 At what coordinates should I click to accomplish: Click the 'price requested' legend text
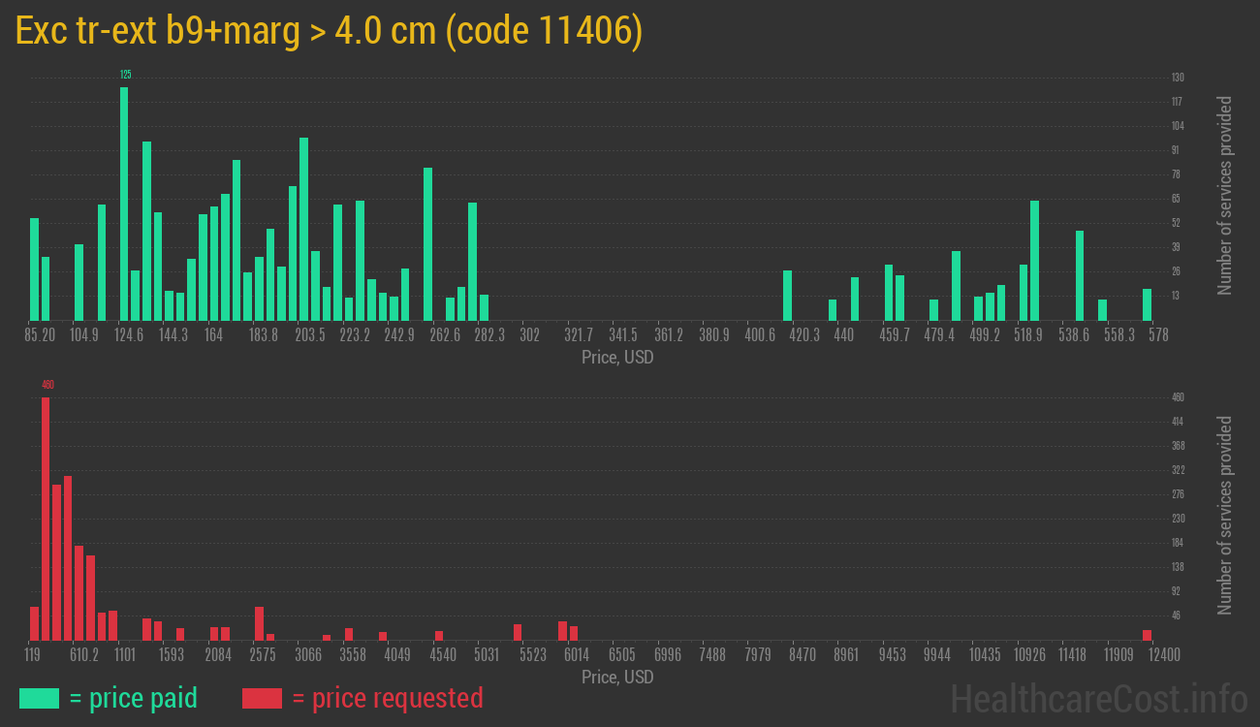click(x=387, y=698)
